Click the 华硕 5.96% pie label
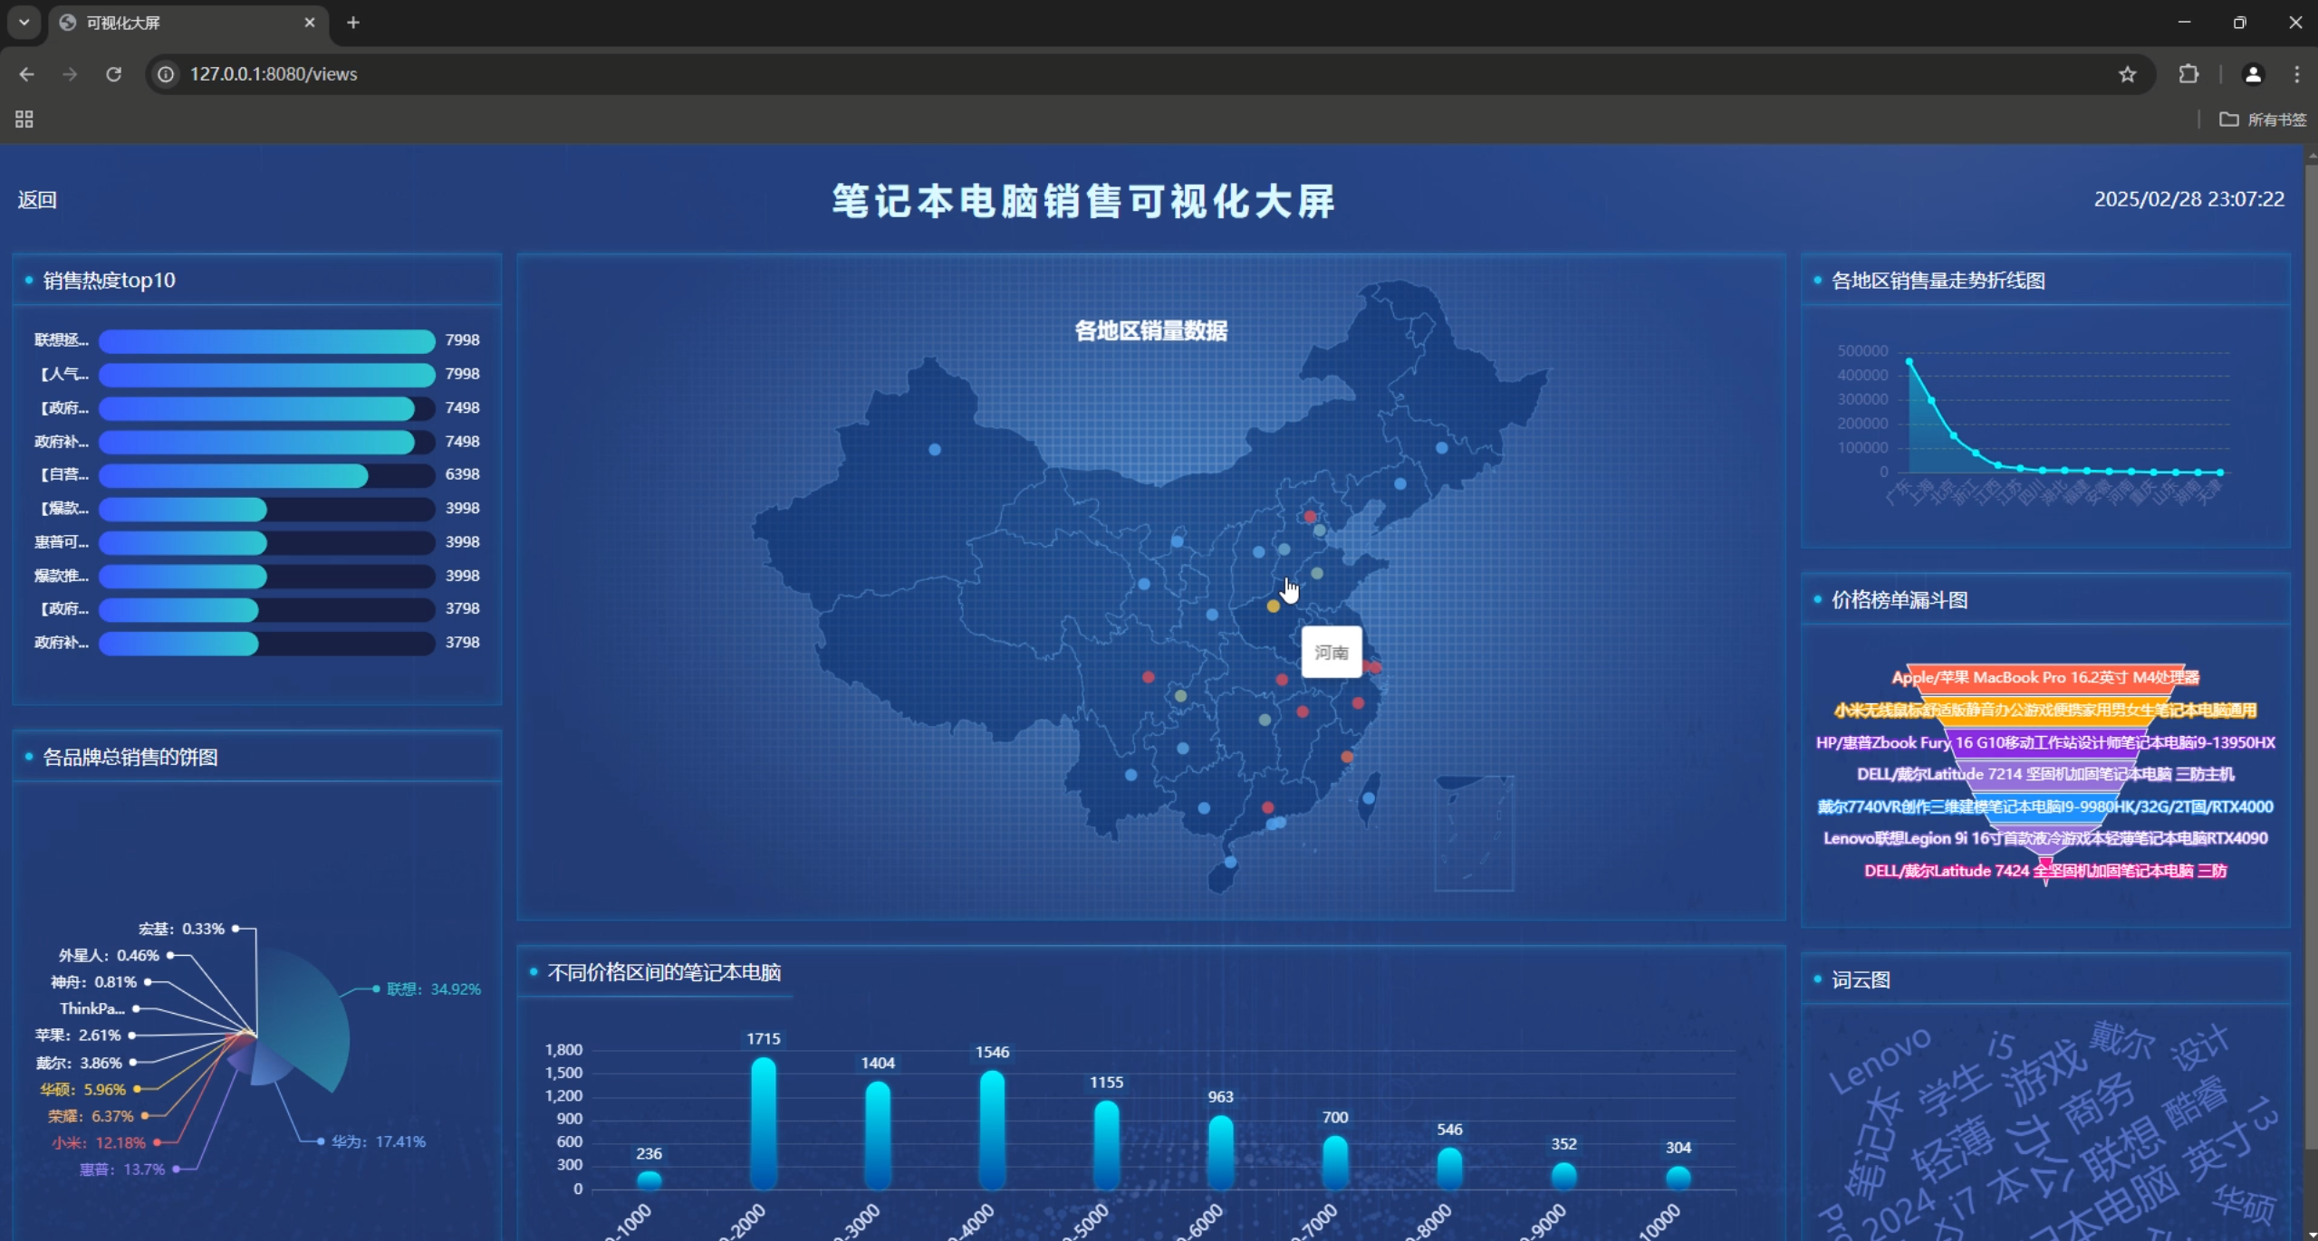Viewport: 2318px width, 1241px height. (x=82, y=1090)
